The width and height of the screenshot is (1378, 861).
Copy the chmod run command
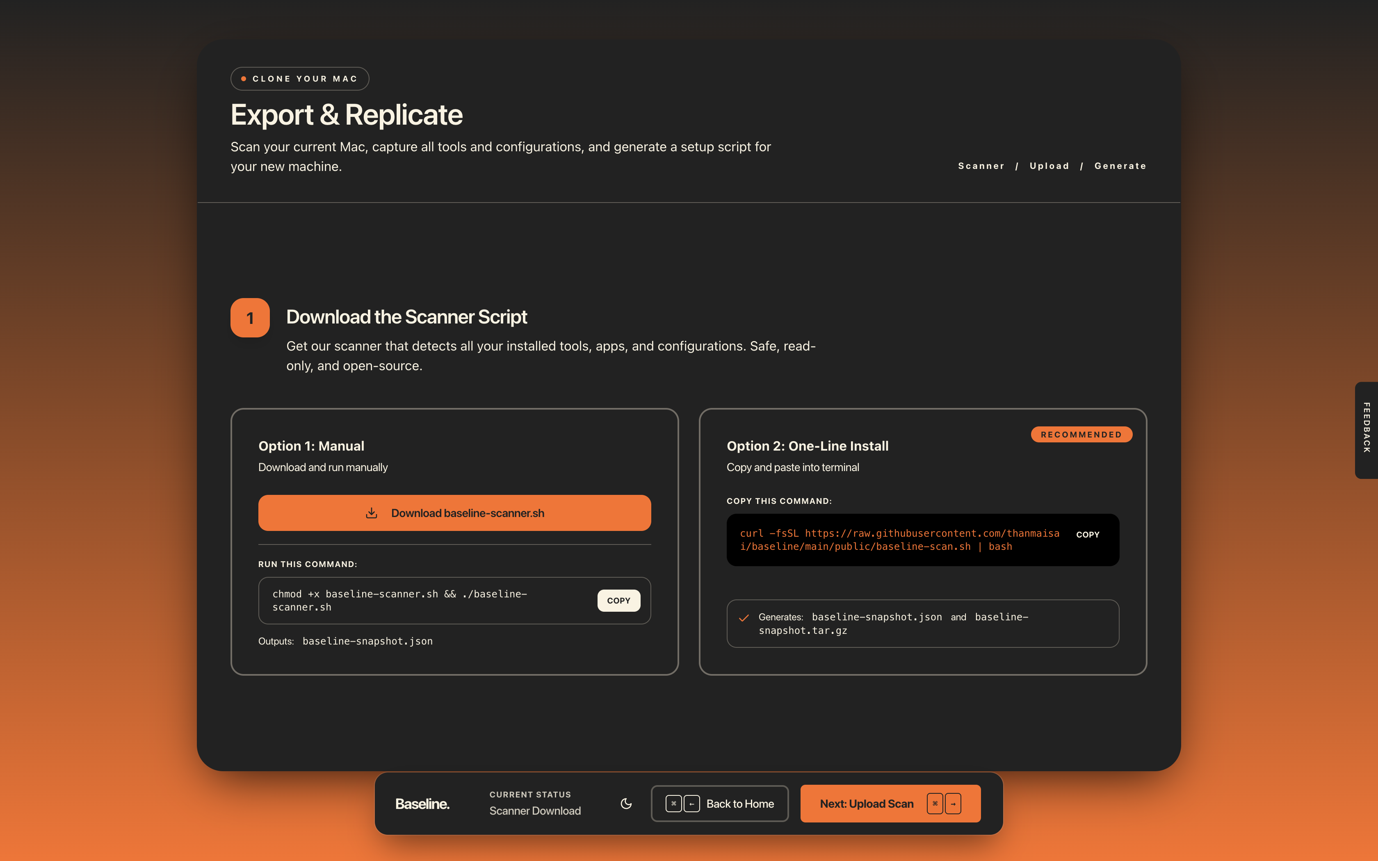(x=618, y=600)
